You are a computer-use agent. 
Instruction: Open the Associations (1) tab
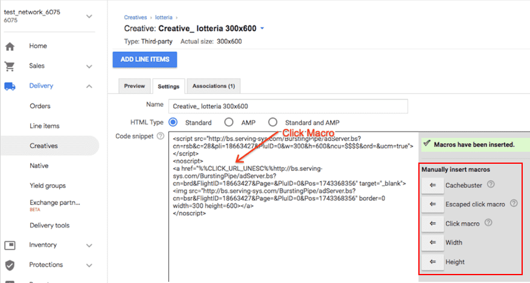pyautogui.click(x=214, y=86)
